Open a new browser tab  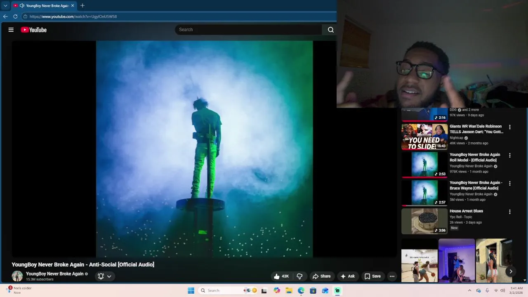[82, 6]
